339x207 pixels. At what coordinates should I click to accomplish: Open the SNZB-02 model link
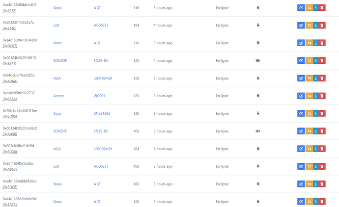pos(101,131)
